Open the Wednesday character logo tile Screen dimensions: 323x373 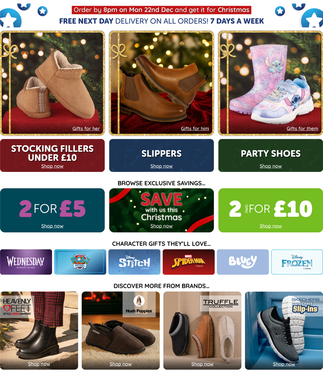pyautogui.click(x=26, y=262)
